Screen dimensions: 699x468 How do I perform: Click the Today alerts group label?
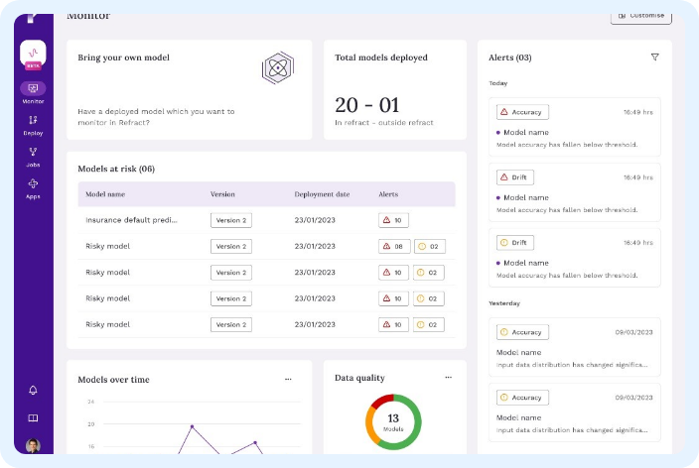pyautogui.click(x=498, y=83)
